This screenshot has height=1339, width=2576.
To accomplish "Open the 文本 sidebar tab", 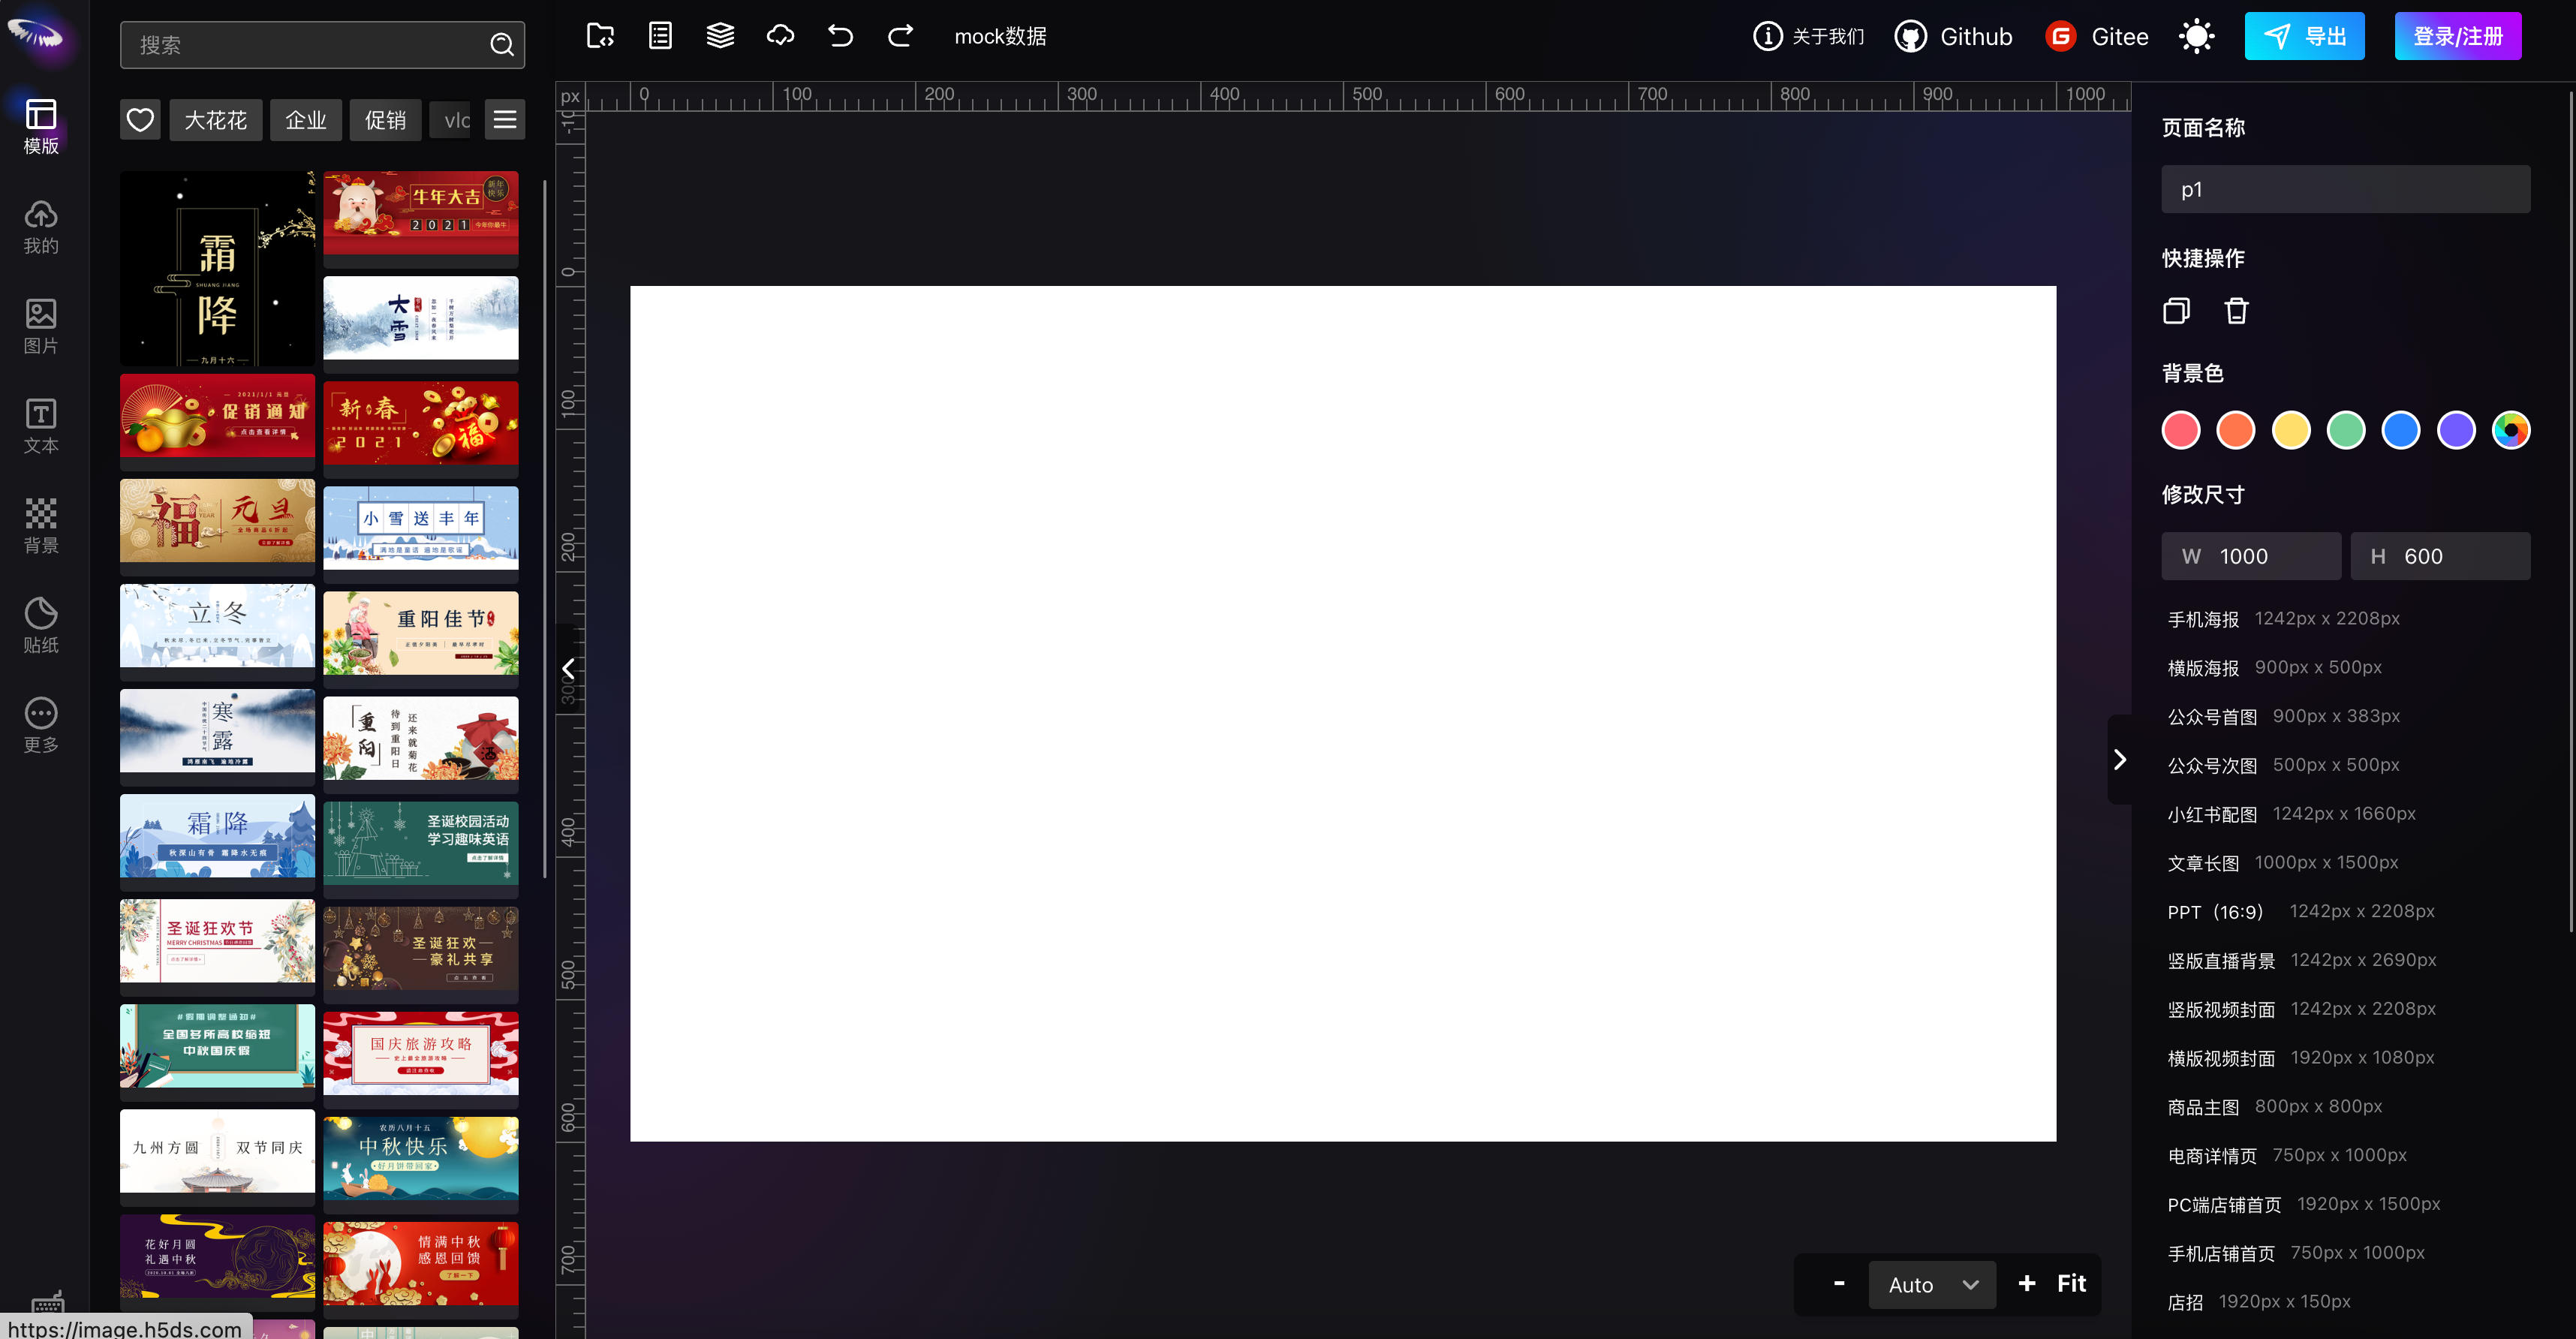I will [x=41, y=427].
